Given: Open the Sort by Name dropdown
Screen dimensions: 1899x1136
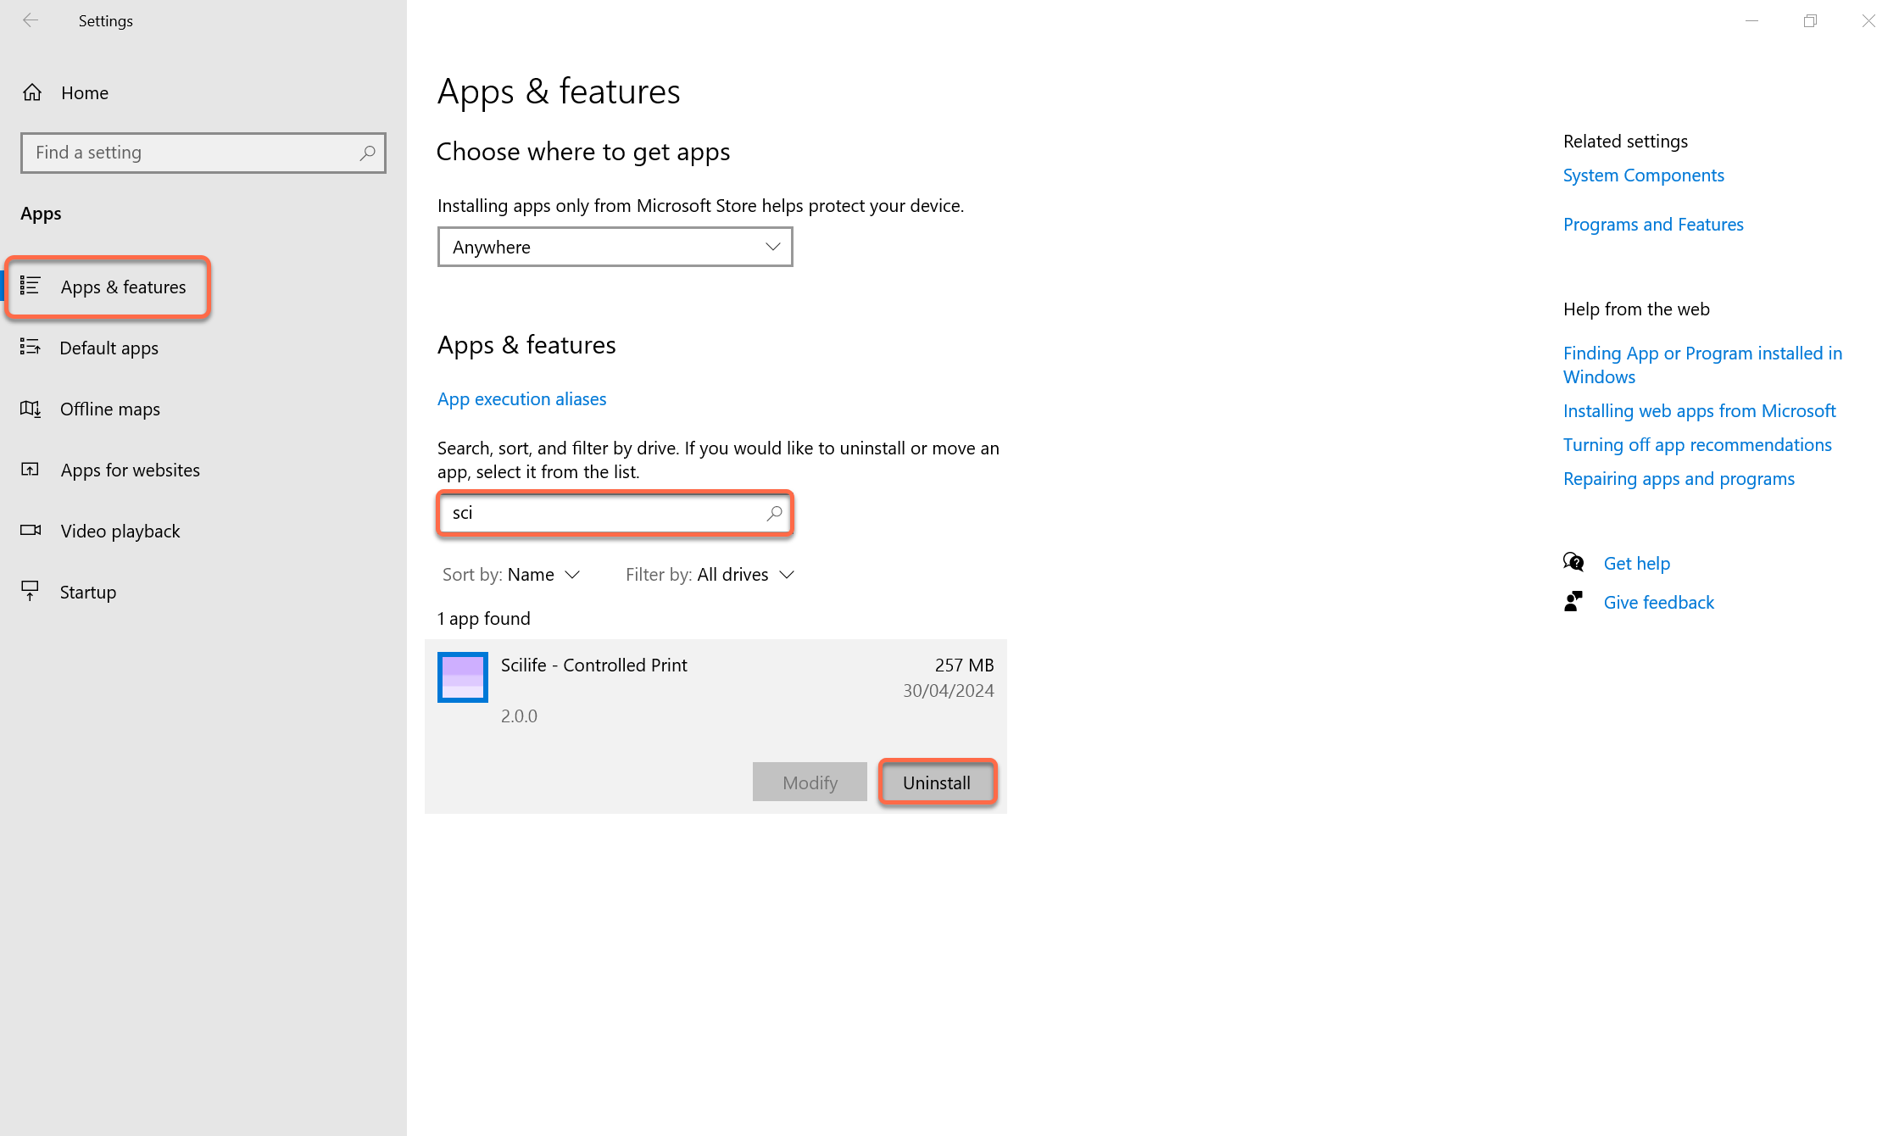Looking at the screenshot, I should tap(511, 575).
